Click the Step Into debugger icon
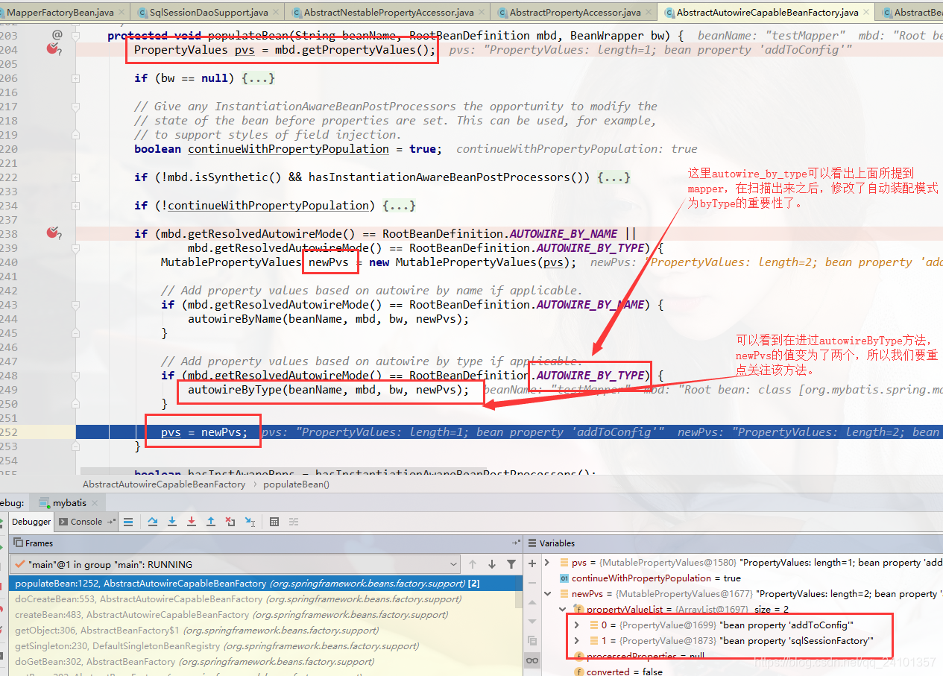 (x=172, y=522)
